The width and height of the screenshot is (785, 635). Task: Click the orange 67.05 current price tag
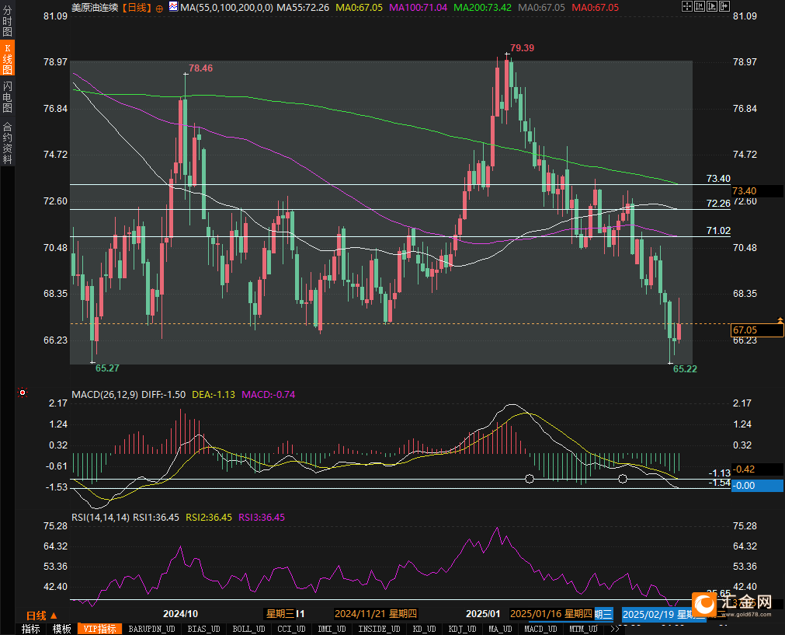tap(757, 330)
